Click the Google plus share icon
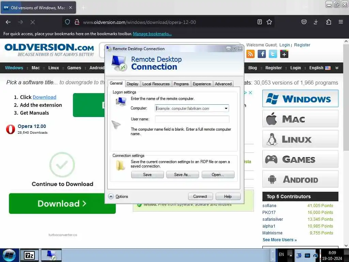Screen dimensions: 349x262 coord(284,54)
